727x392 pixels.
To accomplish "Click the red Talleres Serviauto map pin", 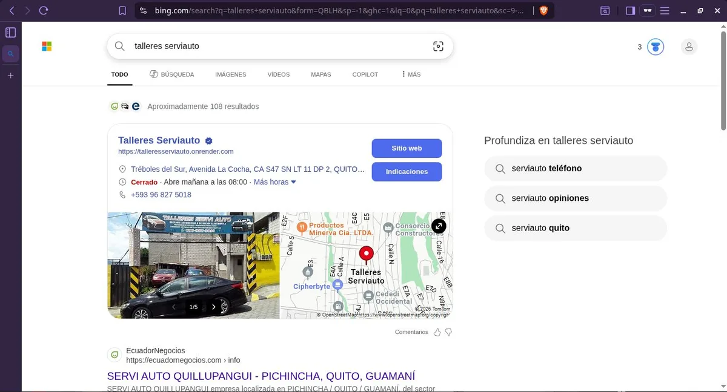I will tap(366, 255).
